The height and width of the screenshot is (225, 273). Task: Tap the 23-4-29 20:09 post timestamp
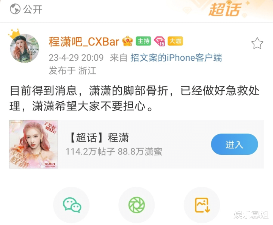(x=76, y=58)
